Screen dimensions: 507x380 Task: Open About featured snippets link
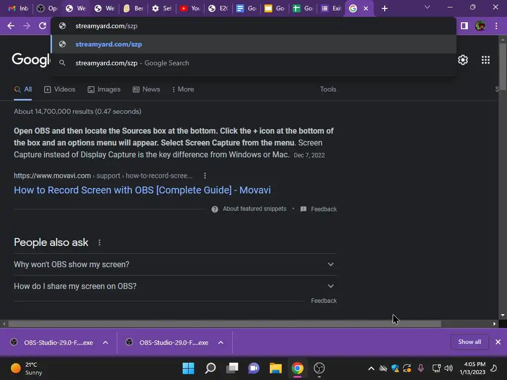[254, 209]
